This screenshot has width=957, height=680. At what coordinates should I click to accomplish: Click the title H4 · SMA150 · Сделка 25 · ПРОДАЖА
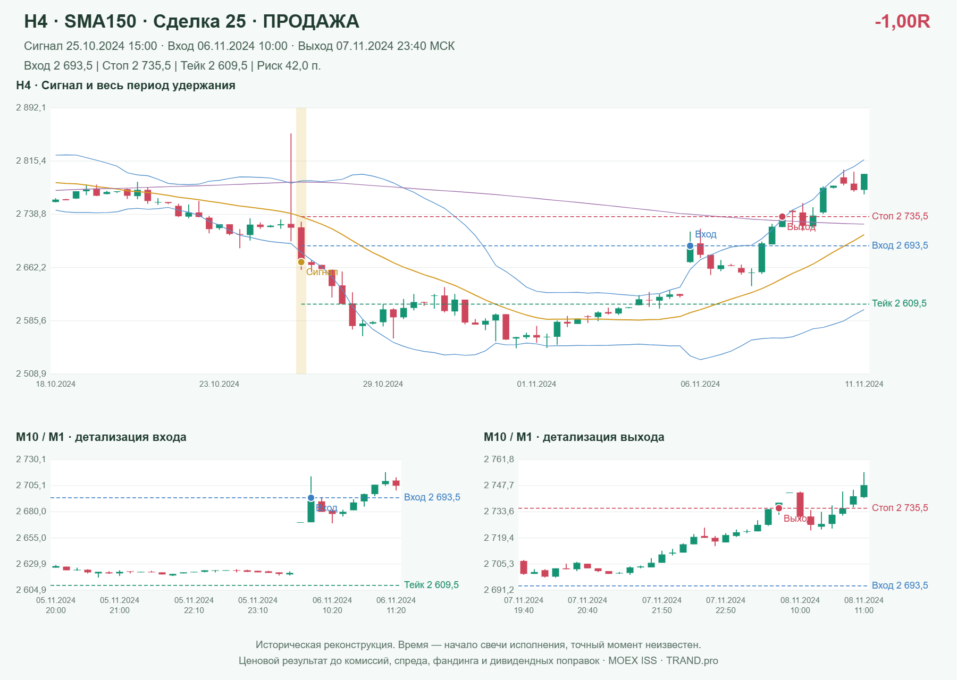coord(192,21)
